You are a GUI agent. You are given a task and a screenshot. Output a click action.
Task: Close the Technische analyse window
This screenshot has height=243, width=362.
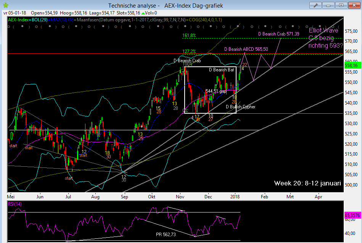coord(354,5)
